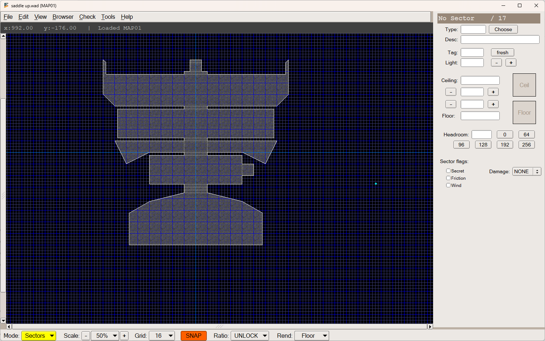
Task: Set headroom to 96
Action: tap(461, 145)
